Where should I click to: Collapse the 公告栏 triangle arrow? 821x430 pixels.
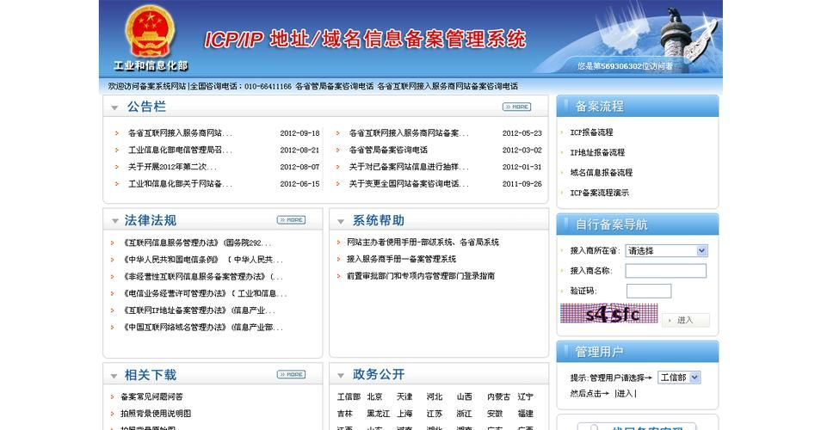click(114, 107)
